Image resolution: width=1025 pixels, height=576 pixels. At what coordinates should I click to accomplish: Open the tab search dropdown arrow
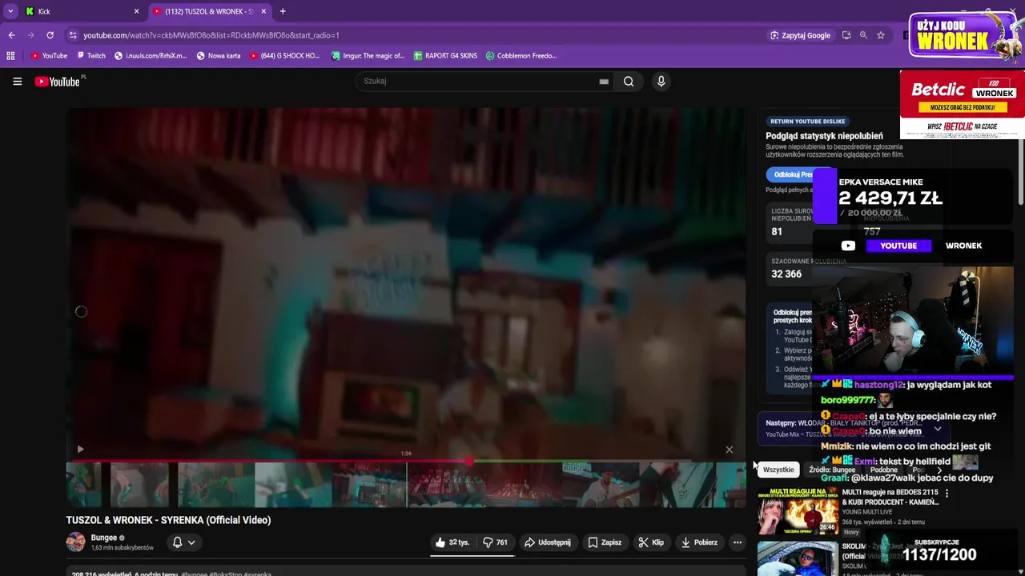(10, 11)
